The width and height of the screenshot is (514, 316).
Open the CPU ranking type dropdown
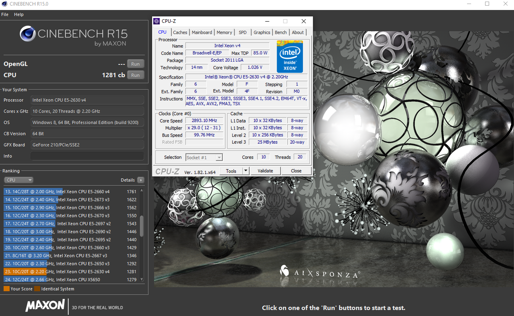[x=18, y=180]
